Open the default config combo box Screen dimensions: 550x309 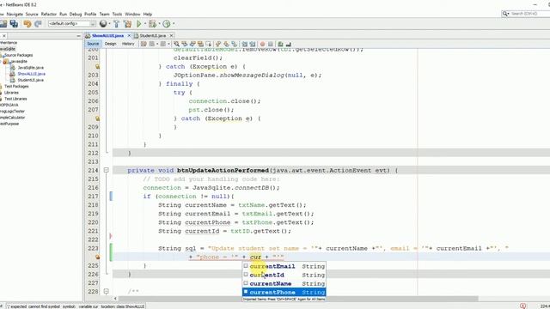pyautogui.click(x=72, y=24)
